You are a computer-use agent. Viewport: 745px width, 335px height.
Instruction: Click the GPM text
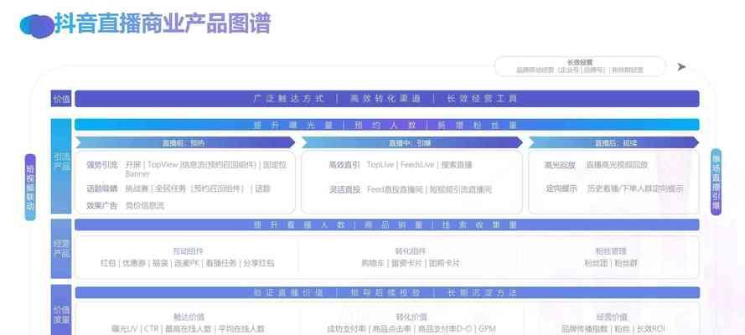488,329
